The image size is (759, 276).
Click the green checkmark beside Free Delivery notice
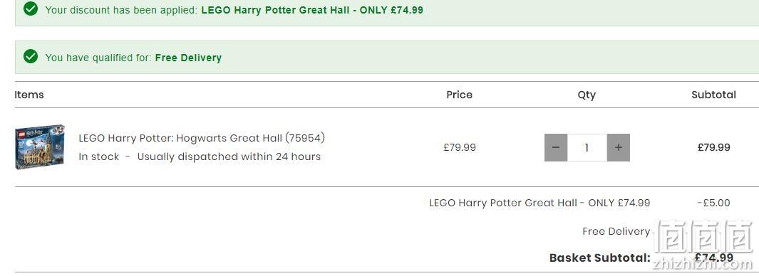(31, 57)
